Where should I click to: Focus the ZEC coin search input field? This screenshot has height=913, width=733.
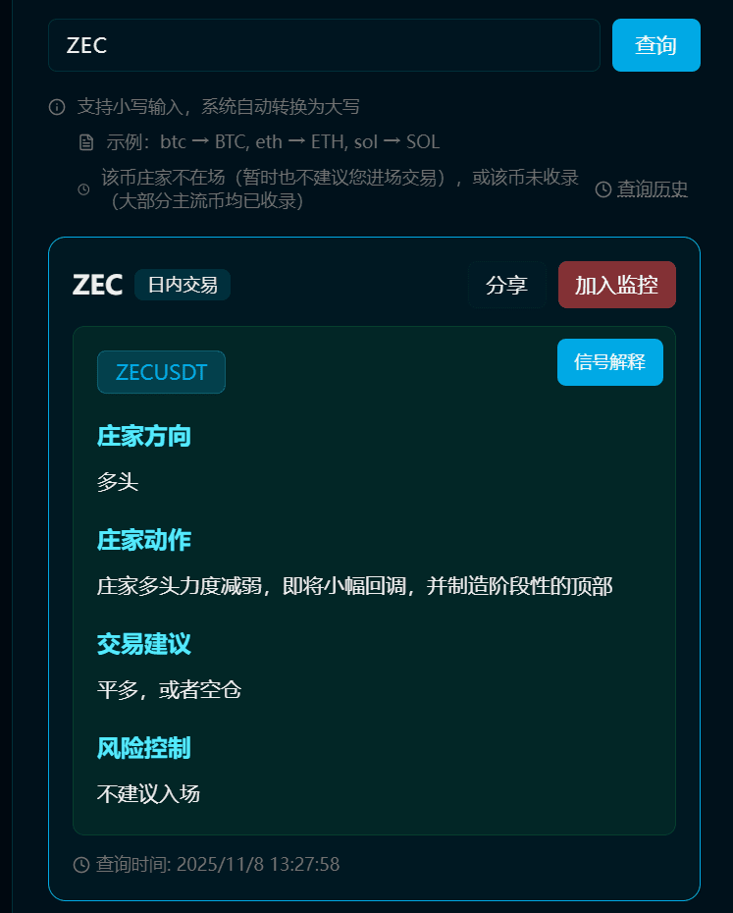(324, 45)
